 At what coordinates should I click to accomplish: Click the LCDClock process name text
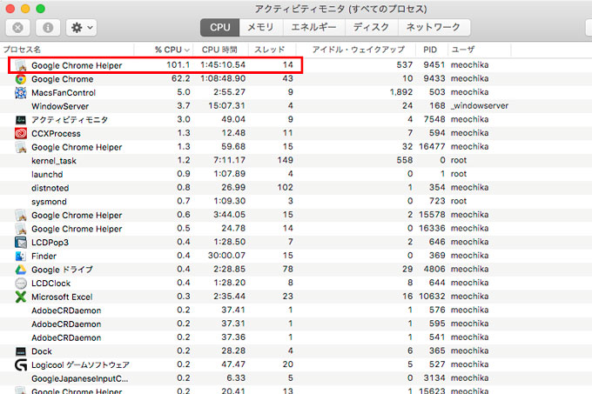[51, 284]
